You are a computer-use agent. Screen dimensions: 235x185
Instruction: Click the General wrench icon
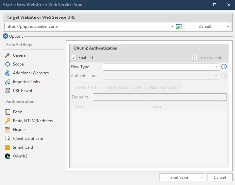tap(7, 55)
